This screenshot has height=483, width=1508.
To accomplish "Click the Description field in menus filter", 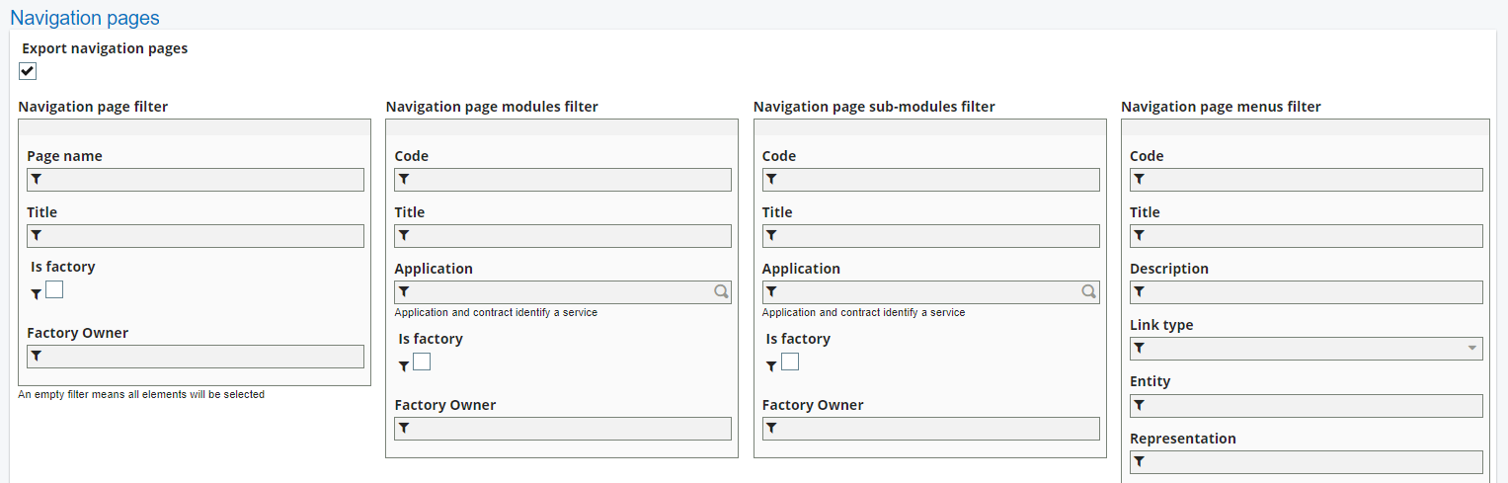I will 1313,292.
